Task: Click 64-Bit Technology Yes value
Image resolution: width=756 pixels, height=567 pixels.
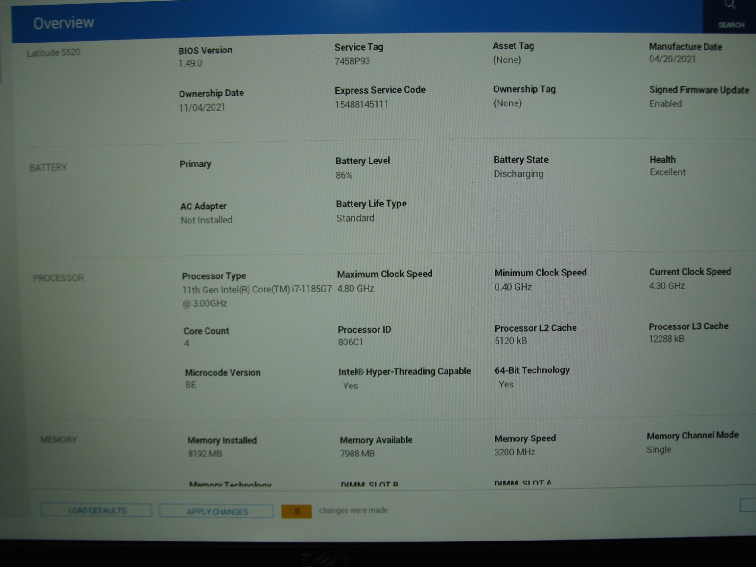Action: 506,384
